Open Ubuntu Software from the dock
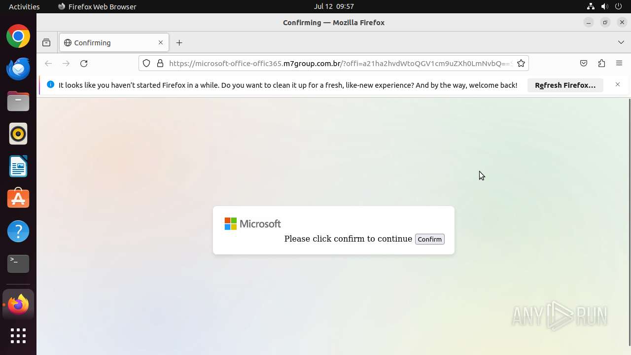631x355 pixels. pos(18,199)
